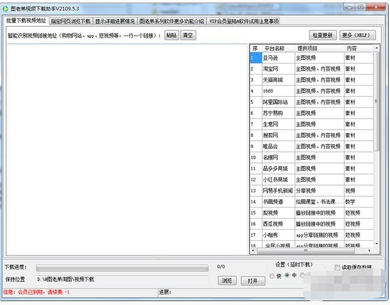The height and width of the screenshot is (305, 390).
Task: Select the 品多多商城 row
Action: (x=311, y=169)
